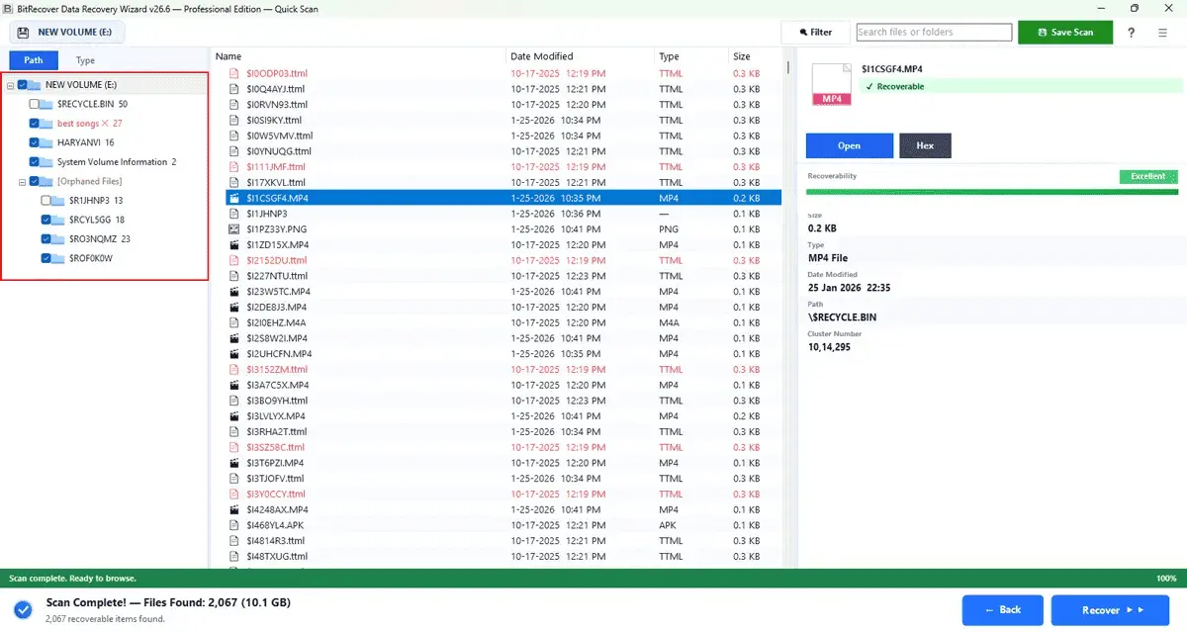Sort by the Name column header
This screenshot has height=632, width=1187.
[358, 56]
